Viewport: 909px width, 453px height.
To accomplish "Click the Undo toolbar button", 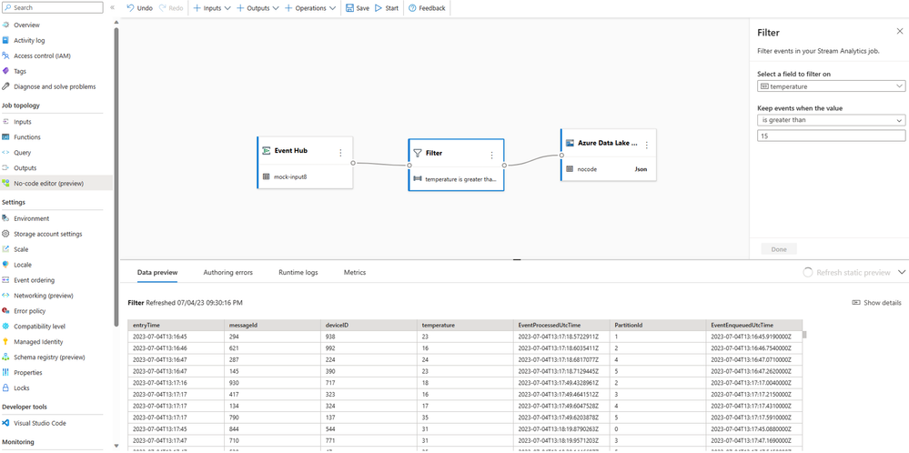I will click(x=140, y=8).
